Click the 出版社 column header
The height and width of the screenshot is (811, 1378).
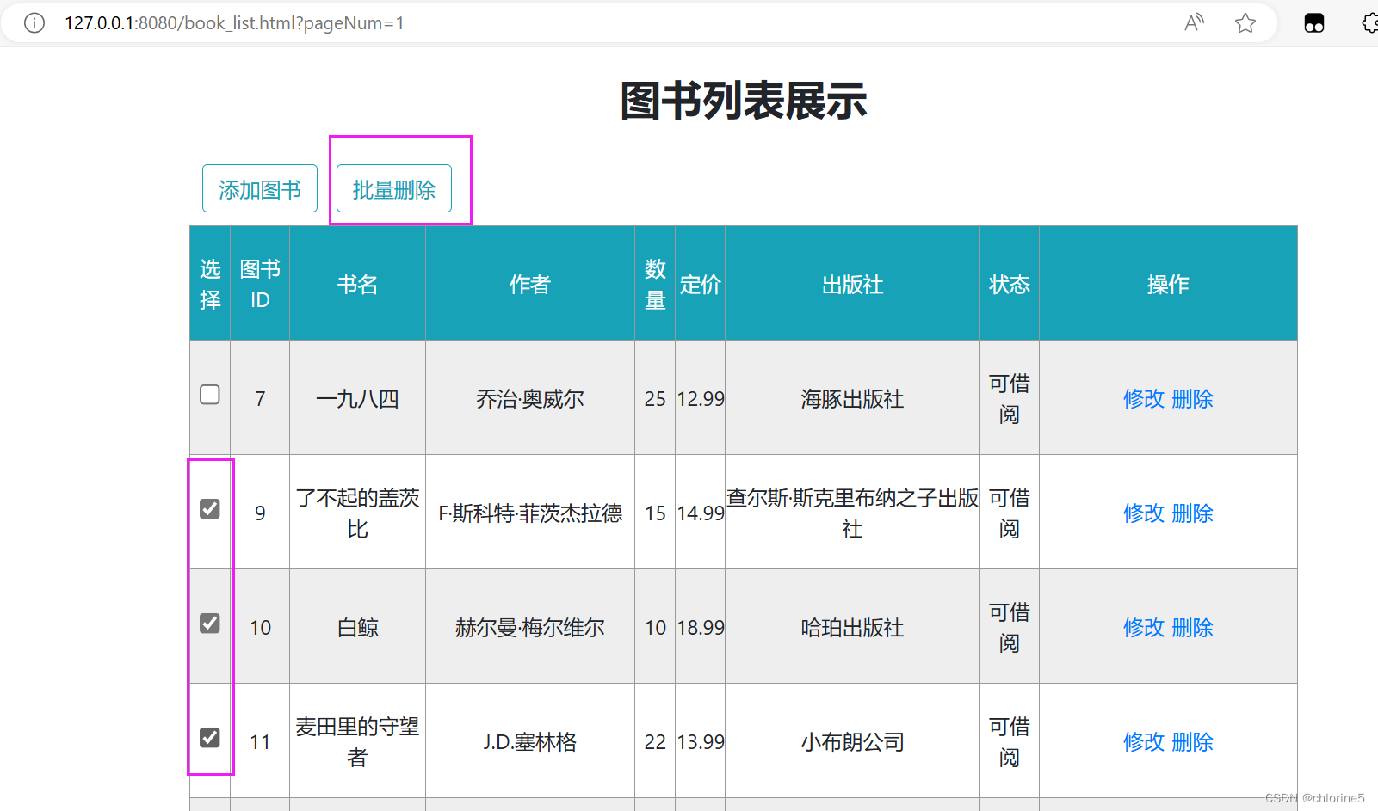[852, 285]
